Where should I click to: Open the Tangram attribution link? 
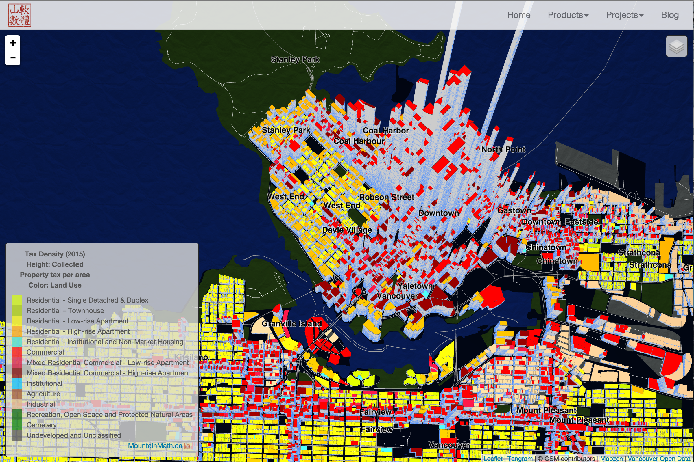520,459
